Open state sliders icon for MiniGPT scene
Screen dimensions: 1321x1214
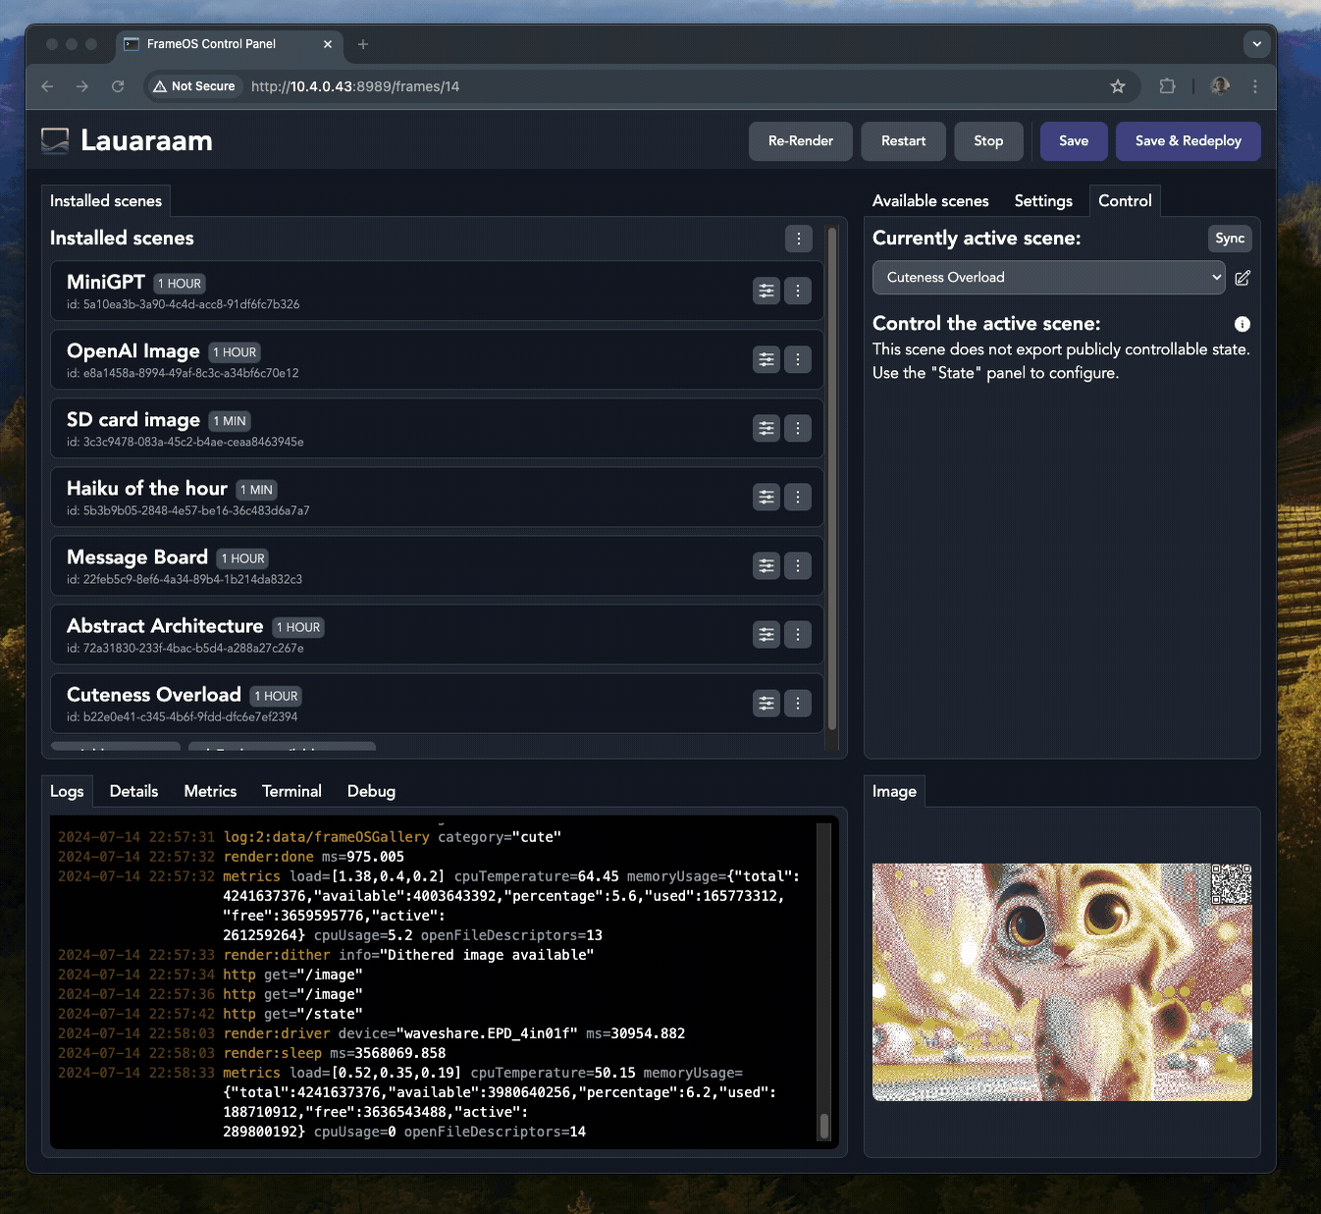pos(766,290)
